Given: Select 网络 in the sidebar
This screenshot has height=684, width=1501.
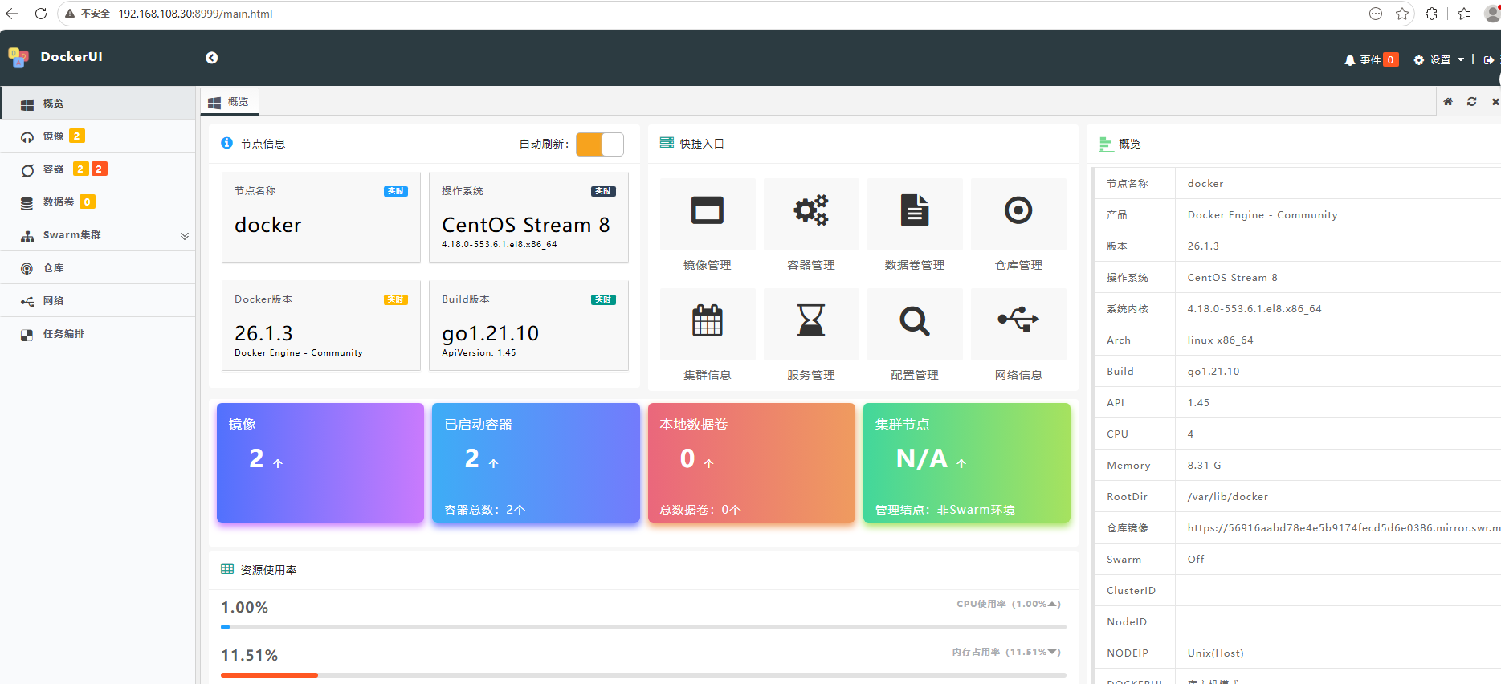Looking at the screenshot, I should click(97, 301).
